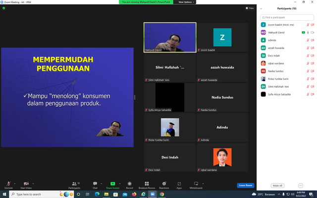Open Breakout Rooms
This screenshot has height=198, width=317.
[147, 185]
